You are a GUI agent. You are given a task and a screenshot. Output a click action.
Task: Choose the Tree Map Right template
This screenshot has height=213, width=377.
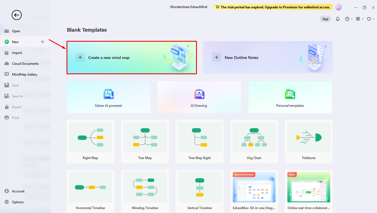200,142
